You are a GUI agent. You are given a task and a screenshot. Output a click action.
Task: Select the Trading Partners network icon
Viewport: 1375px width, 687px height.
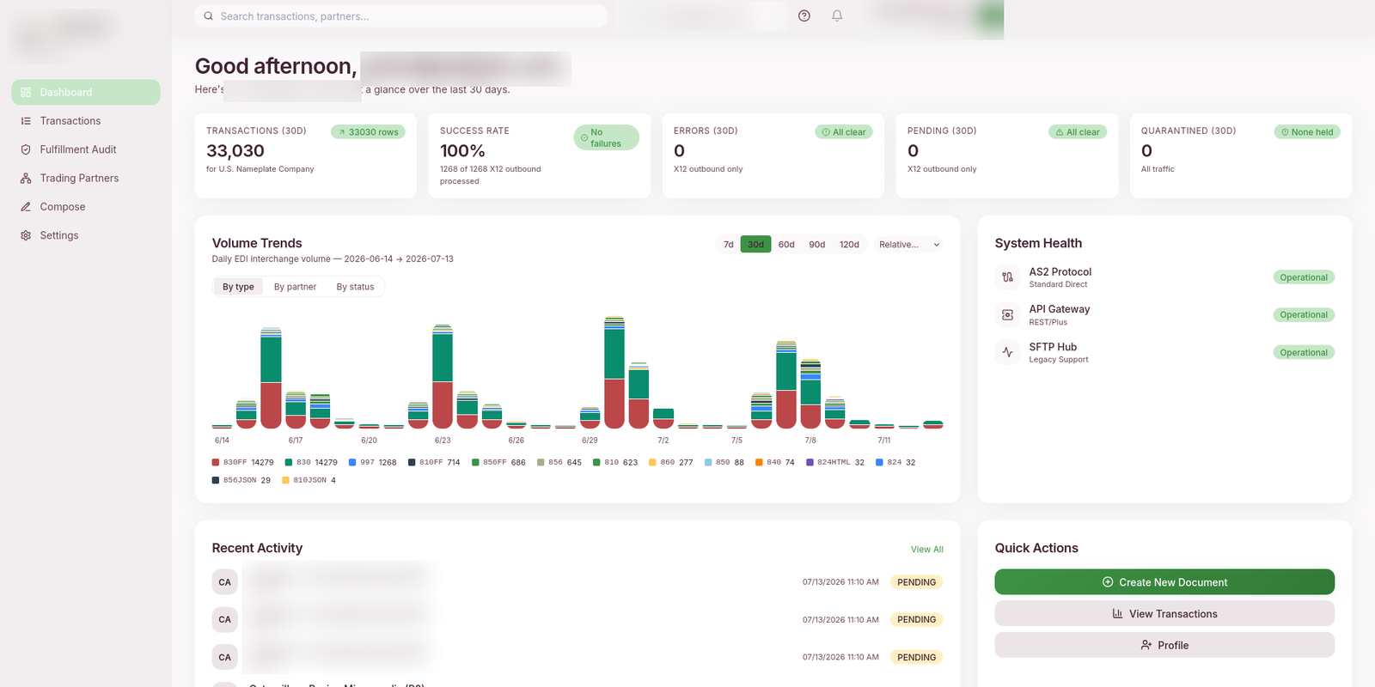[x=26, y=179]
